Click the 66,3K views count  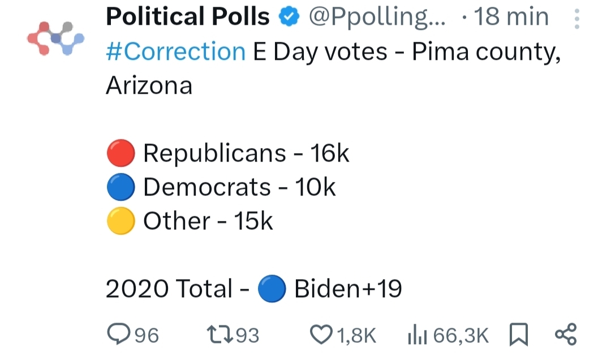[x=461, y=336]
